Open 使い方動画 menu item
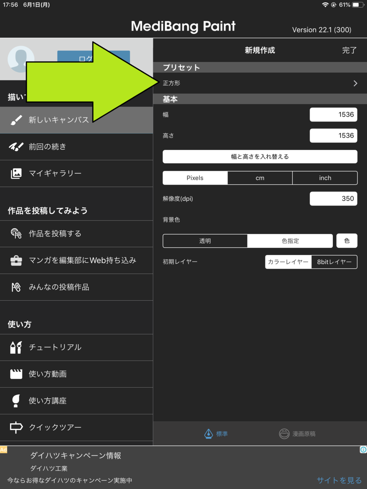 click(76, 374)
